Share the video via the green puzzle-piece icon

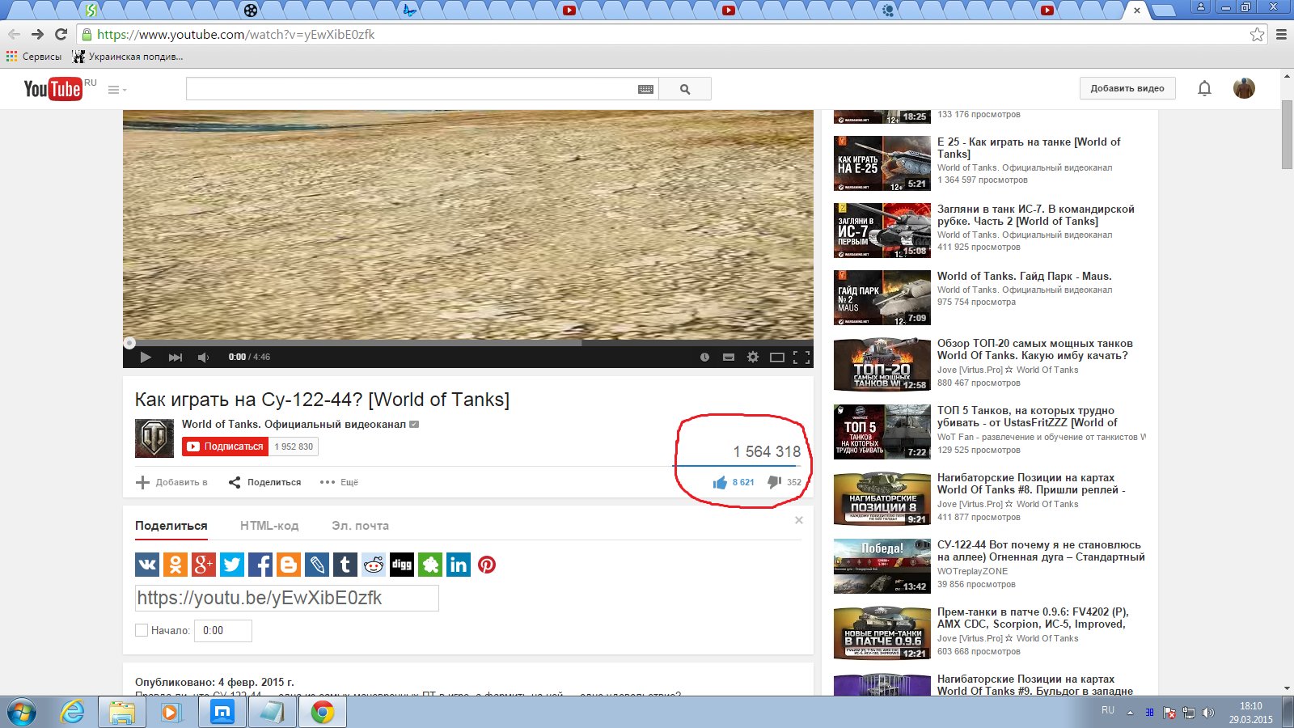[430, 565]
